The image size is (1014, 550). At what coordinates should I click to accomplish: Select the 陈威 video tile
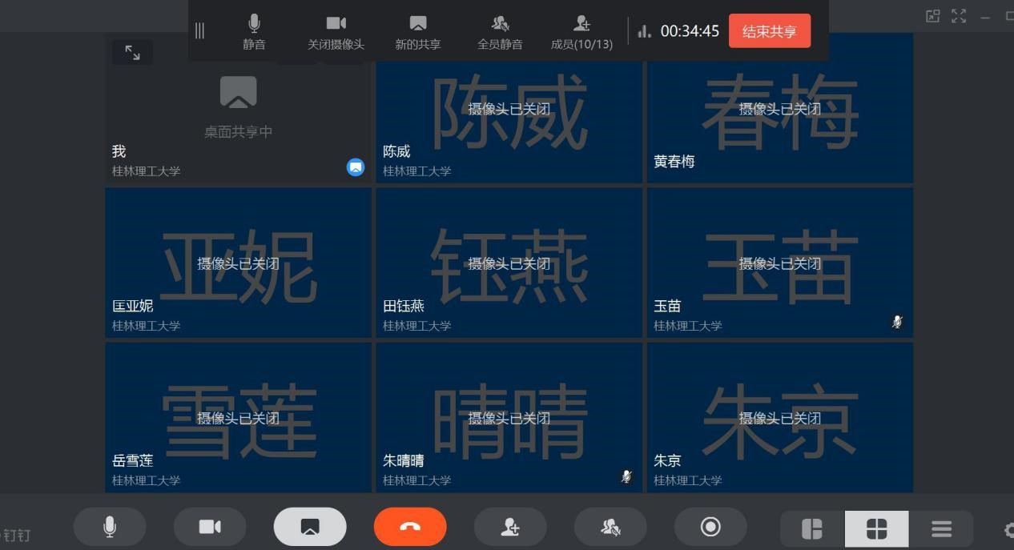click(x=509, y=108)
